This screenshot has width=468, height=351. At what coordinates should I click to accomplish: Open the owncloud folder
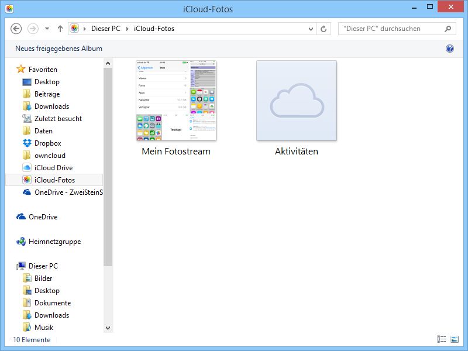click(x=50, y=155)
